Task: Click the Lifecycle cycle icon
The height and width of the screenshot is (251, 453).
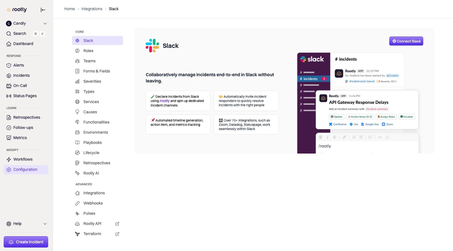Action: tap(77, 153)
